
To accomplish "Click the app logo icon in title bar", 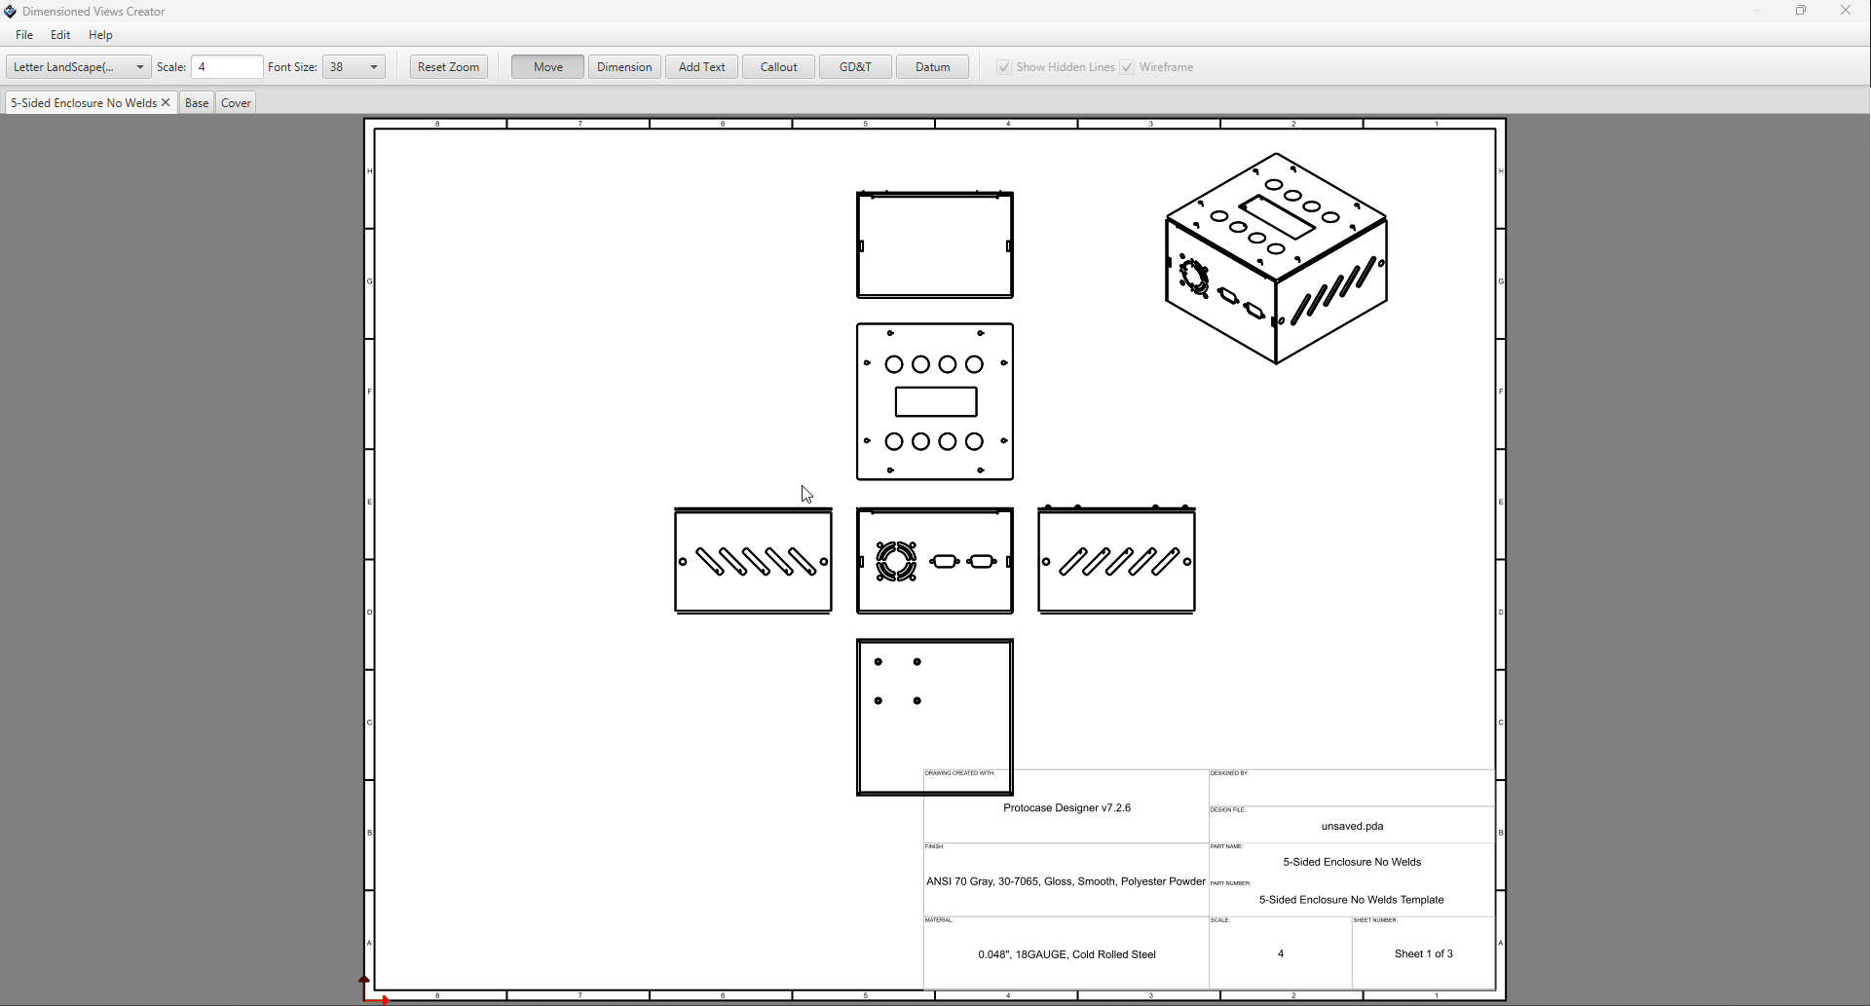I will pyautogui.click(x=11, y=12).
